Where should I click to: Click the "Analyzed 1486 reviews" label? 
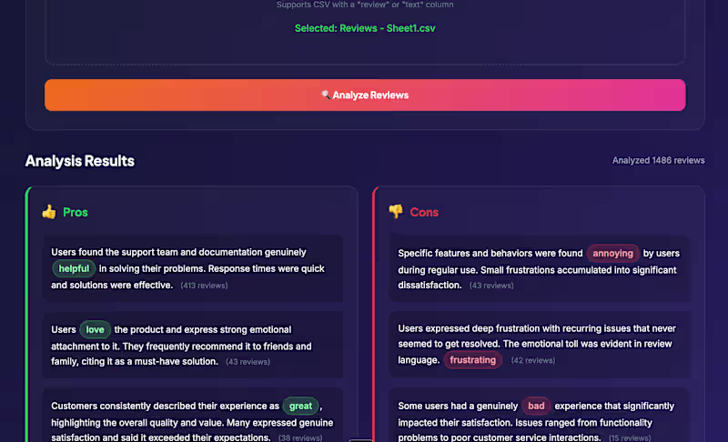click(x=658, y=161)
